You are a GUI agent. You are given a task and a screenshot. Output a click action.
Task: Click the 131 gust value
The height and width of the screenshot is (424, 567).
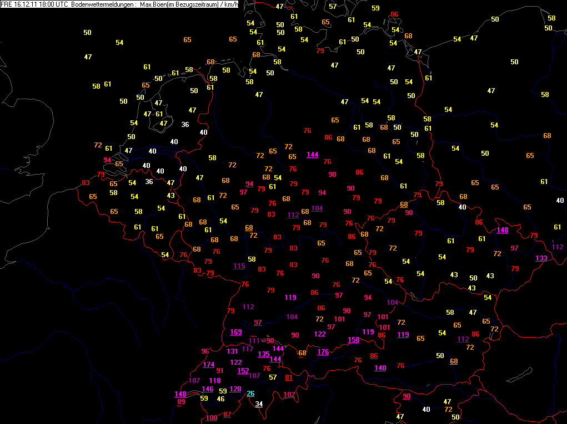click(232, 351)
